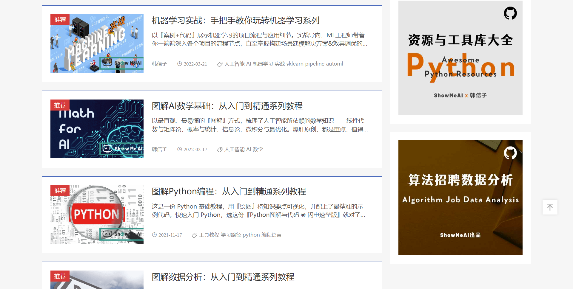This screenshot has height=289, width=573.
Task: Click clock icon beside 2021-11-17 date
Action: tap(154, 235)
